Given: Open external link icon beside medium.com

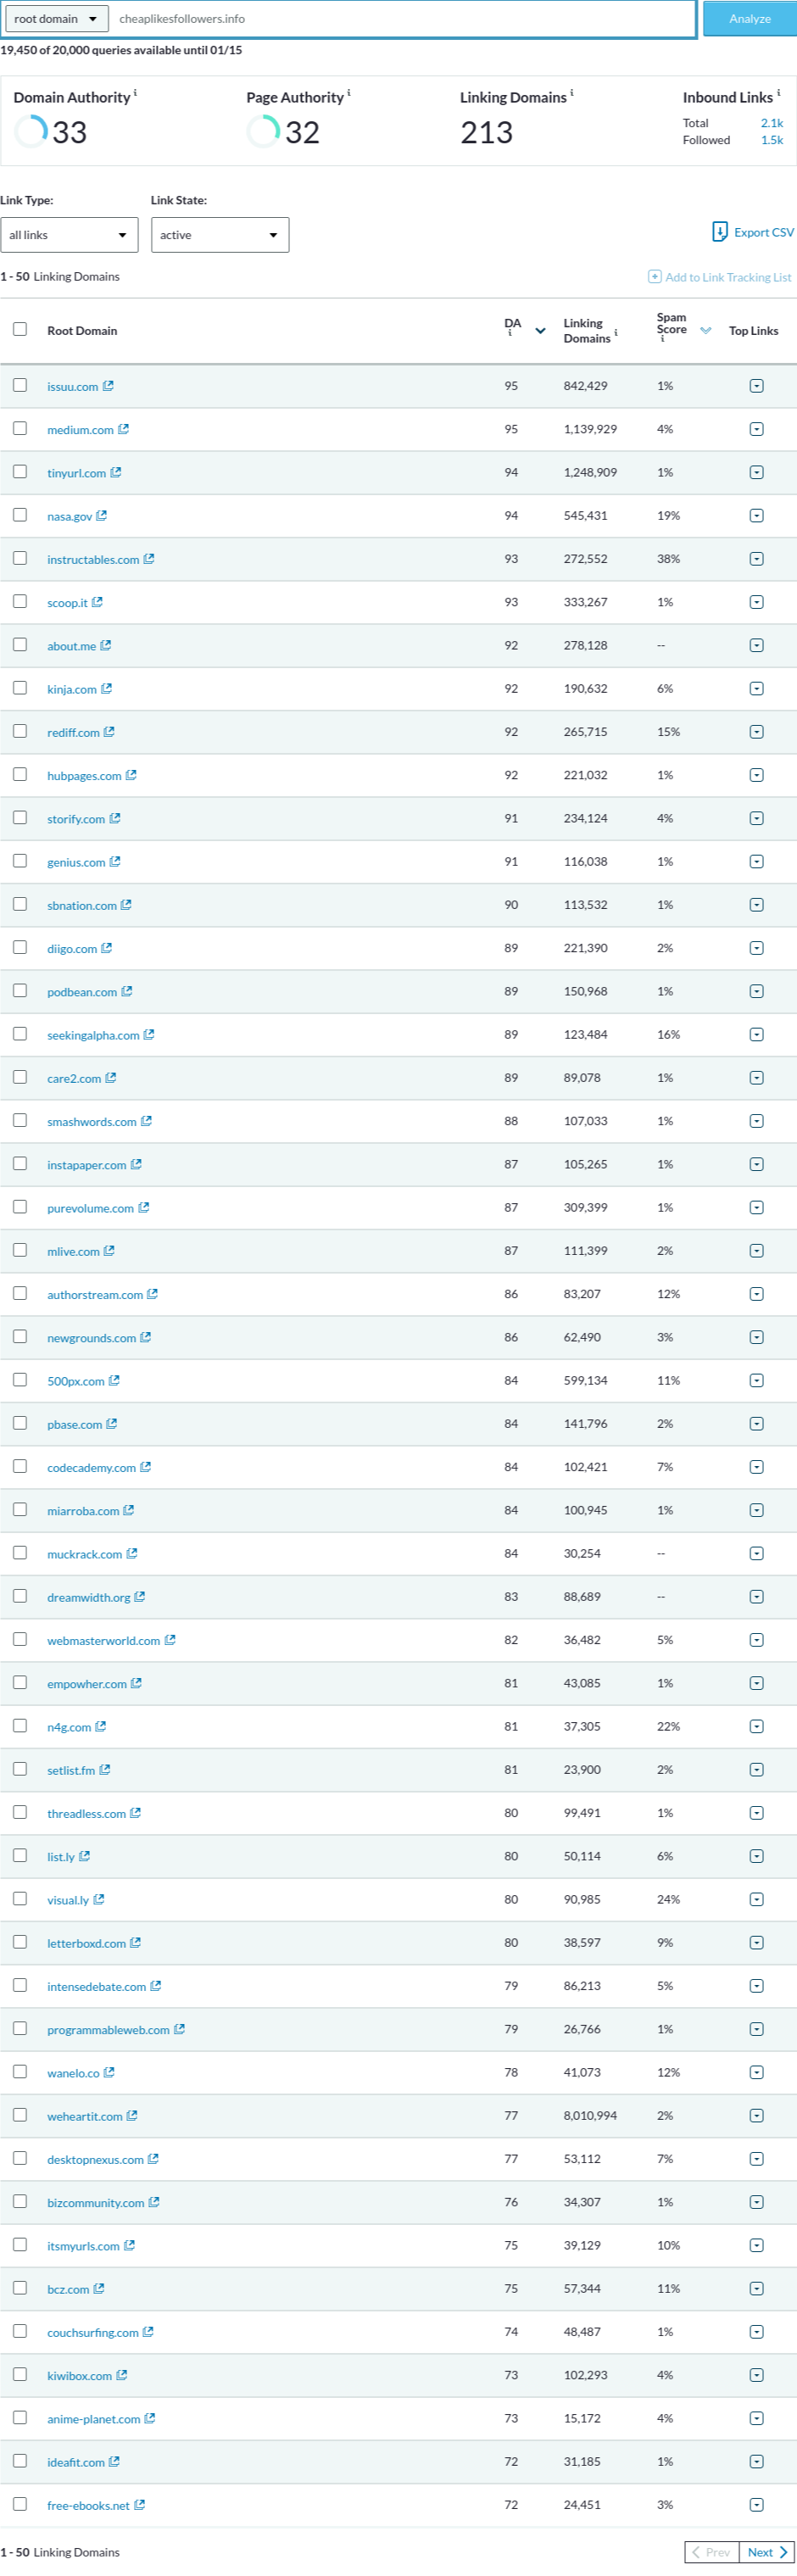Looking at the screenshot, I should [123, 429].
